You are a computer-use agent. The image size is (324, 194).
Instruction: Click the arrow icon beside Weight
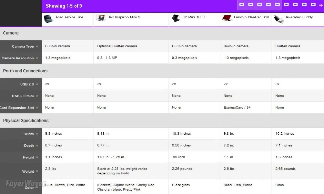click(37, 171)
